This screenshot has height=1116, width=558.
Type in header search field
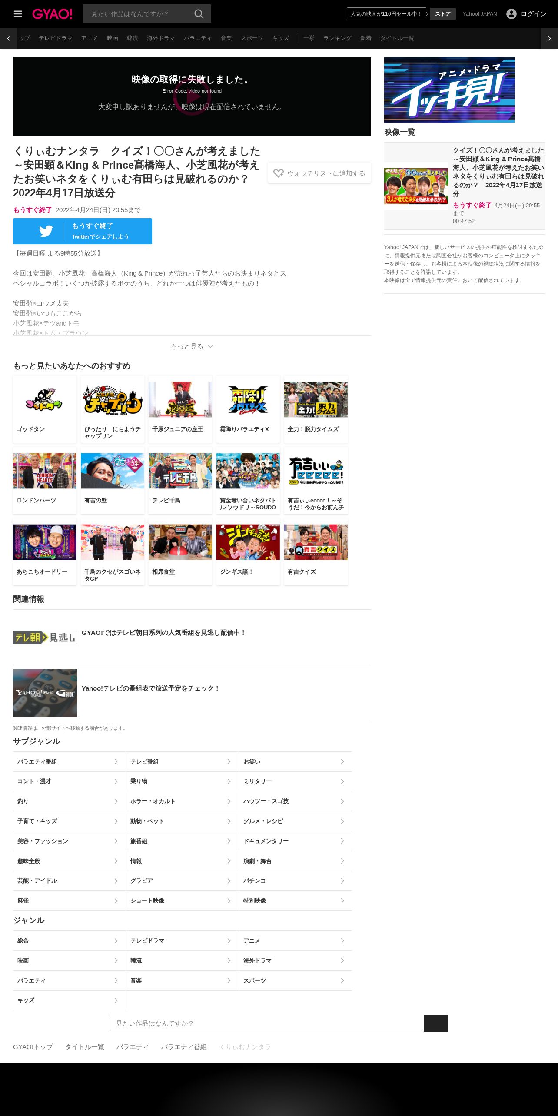[138, 14]
